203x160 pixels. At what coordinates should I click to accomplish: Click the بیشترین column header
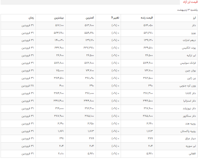point(59,18)
